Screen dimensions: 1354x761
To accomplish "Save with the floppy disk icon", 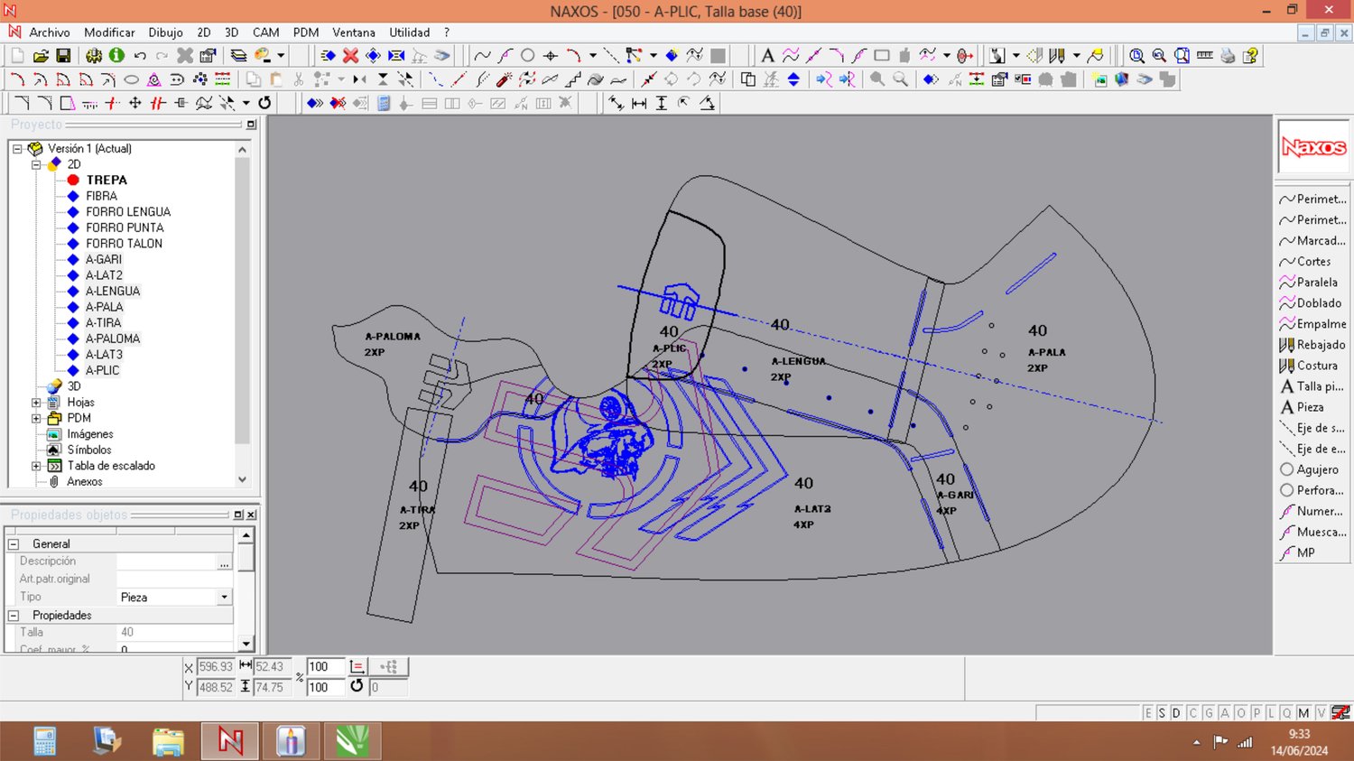I will [x=63, y=56].
